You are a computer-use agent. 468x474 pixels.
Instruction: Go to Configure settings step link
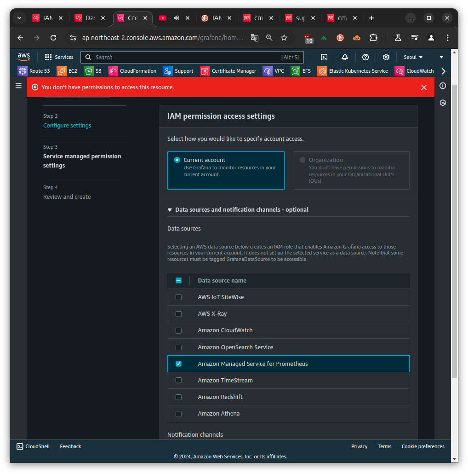(67, 126)
